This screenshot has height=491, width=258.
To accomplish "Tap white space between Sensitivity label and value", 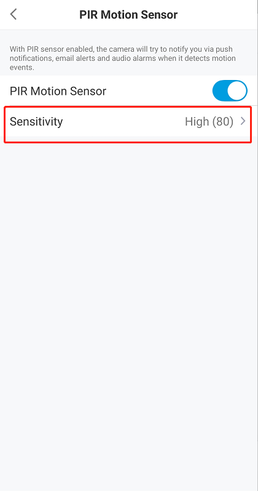I will tap(123, 121).
